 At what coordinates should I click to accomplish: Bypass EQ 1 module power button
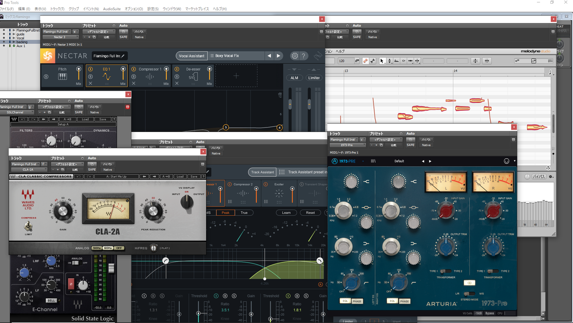click(91, 69)
